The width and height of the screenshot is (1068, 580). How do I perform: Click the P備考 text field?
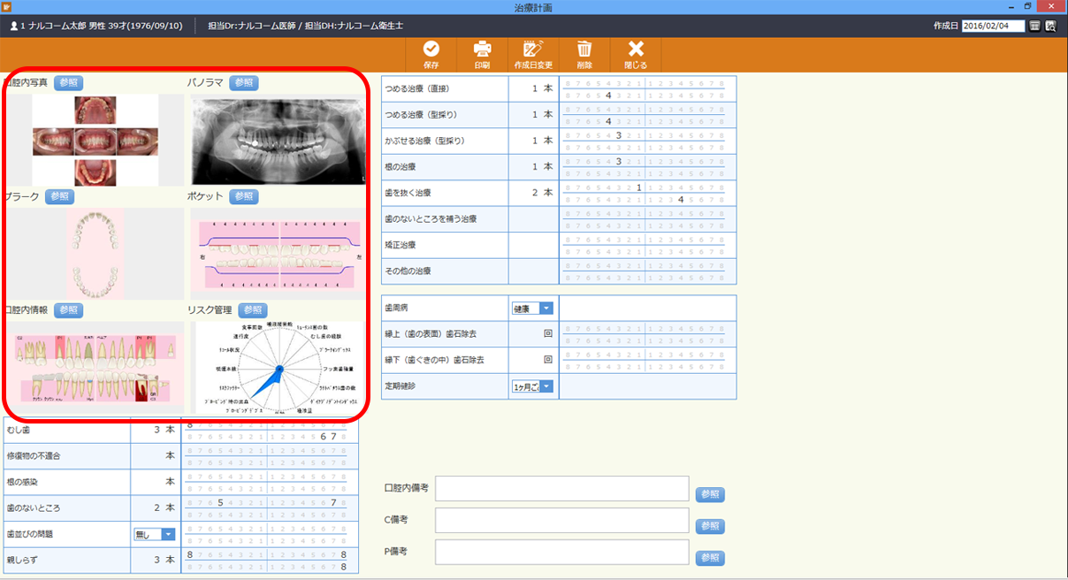click(561, 552)
